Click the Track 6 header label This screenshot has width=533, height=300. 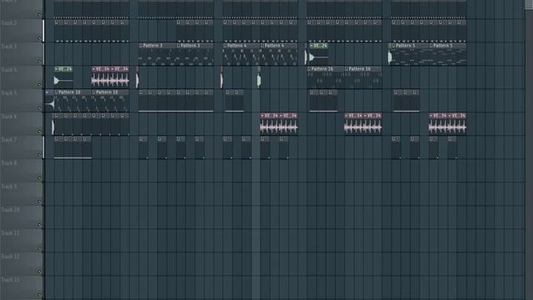(9, 117)
